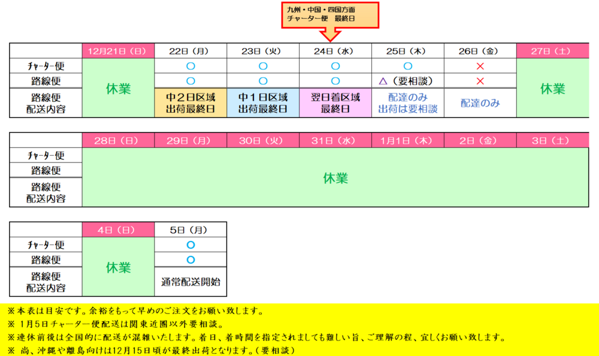Select the 27日(土) pink header cell
599x356 pixels.
[551, 51]
